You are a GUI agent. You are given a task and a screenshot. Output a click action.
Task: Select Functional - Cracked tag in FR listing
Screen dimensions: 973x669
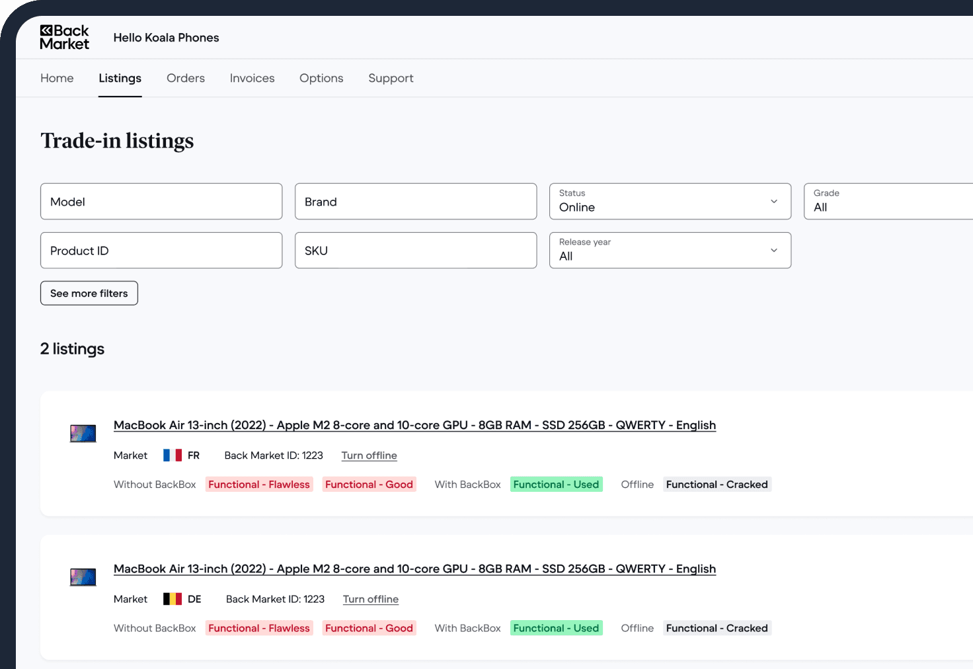pyautogui.click(x=717, y=485)
